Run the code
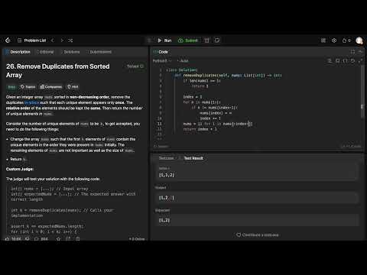The height and width of the screenshot is (275, 367). (164, 40)
